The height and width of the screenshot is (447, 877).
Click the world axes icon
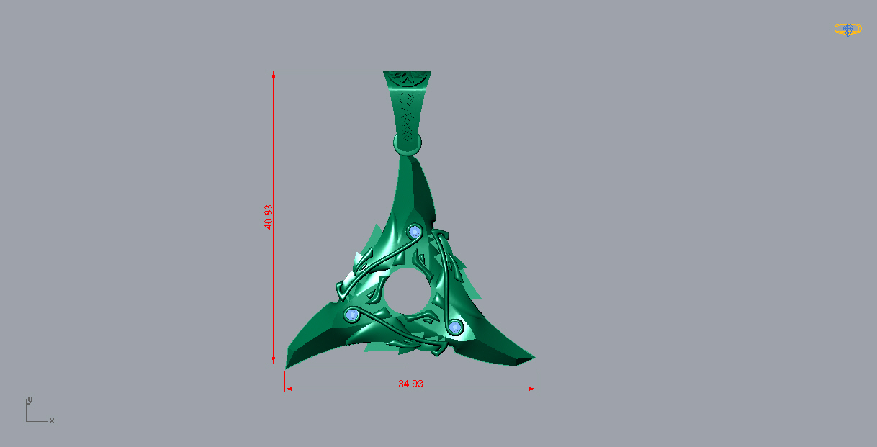click(x=40, y=410)
